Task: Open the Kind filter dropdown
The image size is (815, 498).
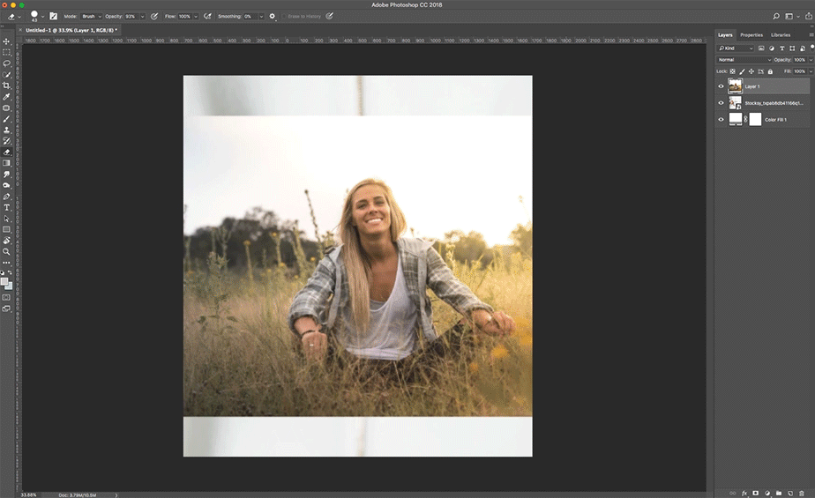Action: (736, 48)
